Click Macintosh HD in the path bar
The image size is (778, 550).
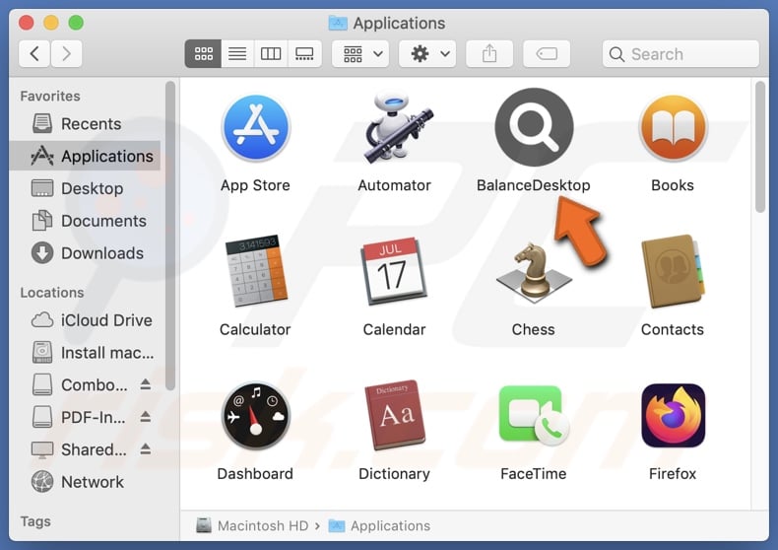(x=252, y=525)
